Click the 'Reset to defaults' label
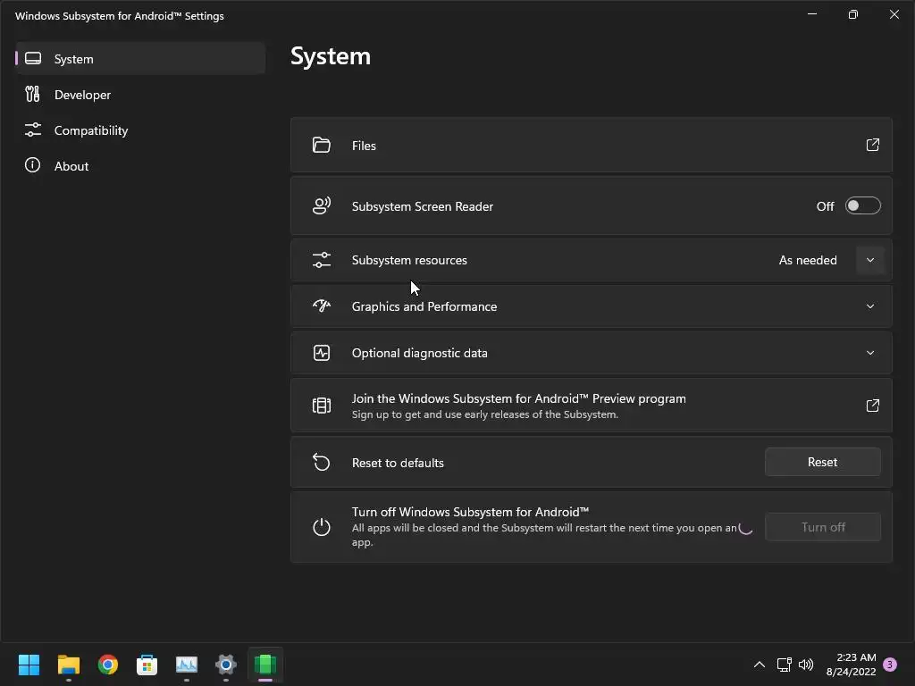The height and width of the screenshot is (686, 915). tap(398, 463)
